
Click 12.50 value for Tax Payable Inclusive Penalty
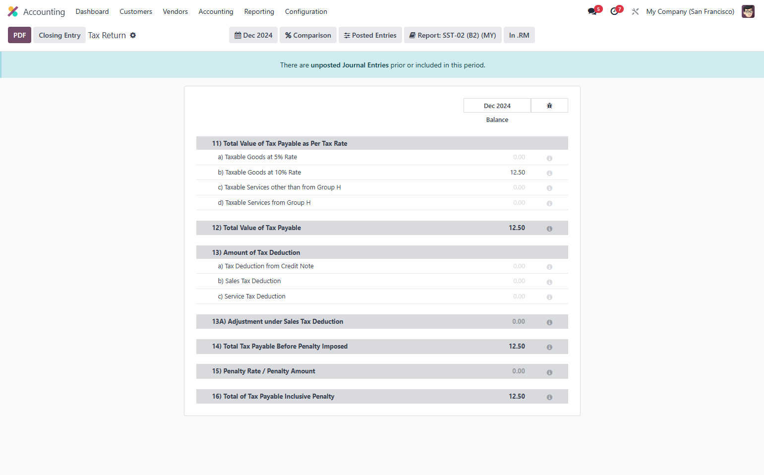[517, 396]
